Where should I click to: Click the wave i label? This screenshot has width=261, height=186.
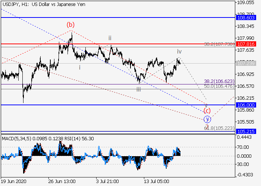coord(79,67)
